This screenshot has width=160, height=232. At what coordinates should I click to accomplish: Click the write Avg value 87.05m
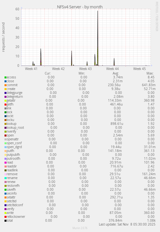point(116,213)
